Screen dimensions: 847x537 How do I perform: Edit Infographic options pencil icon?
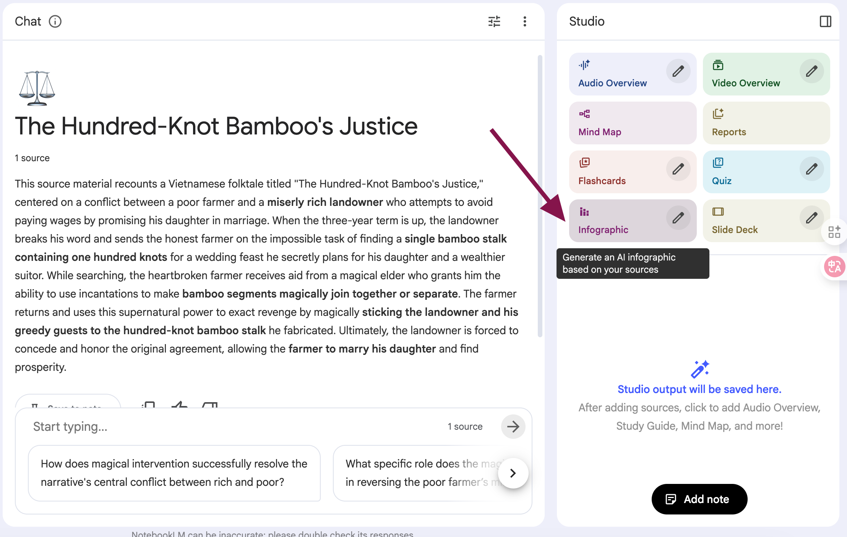click(678, 218)
